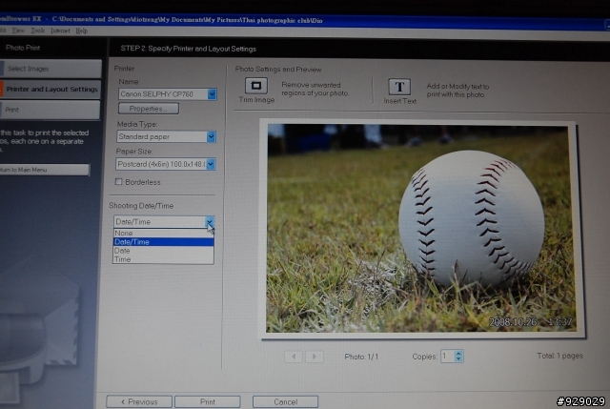
Task: Open the Help menu
Action: click(81, 31)
